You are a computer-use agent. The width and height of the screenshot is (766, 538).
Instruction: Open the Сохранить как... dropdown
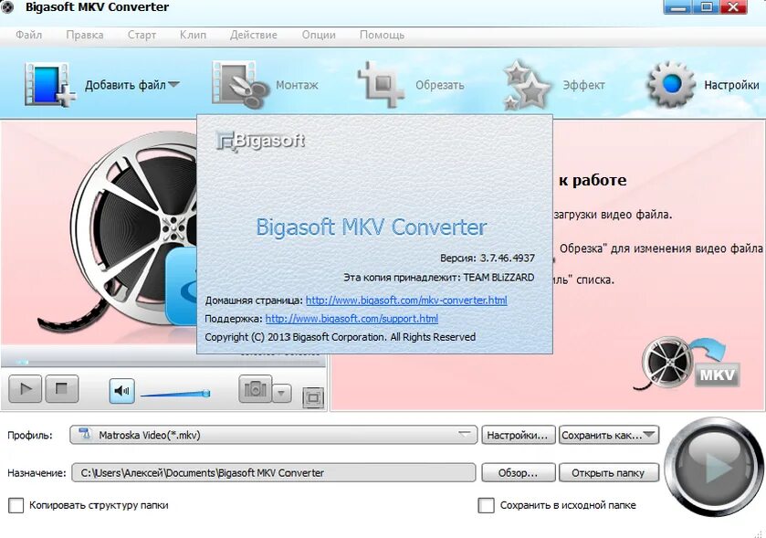tap(609, 435)
